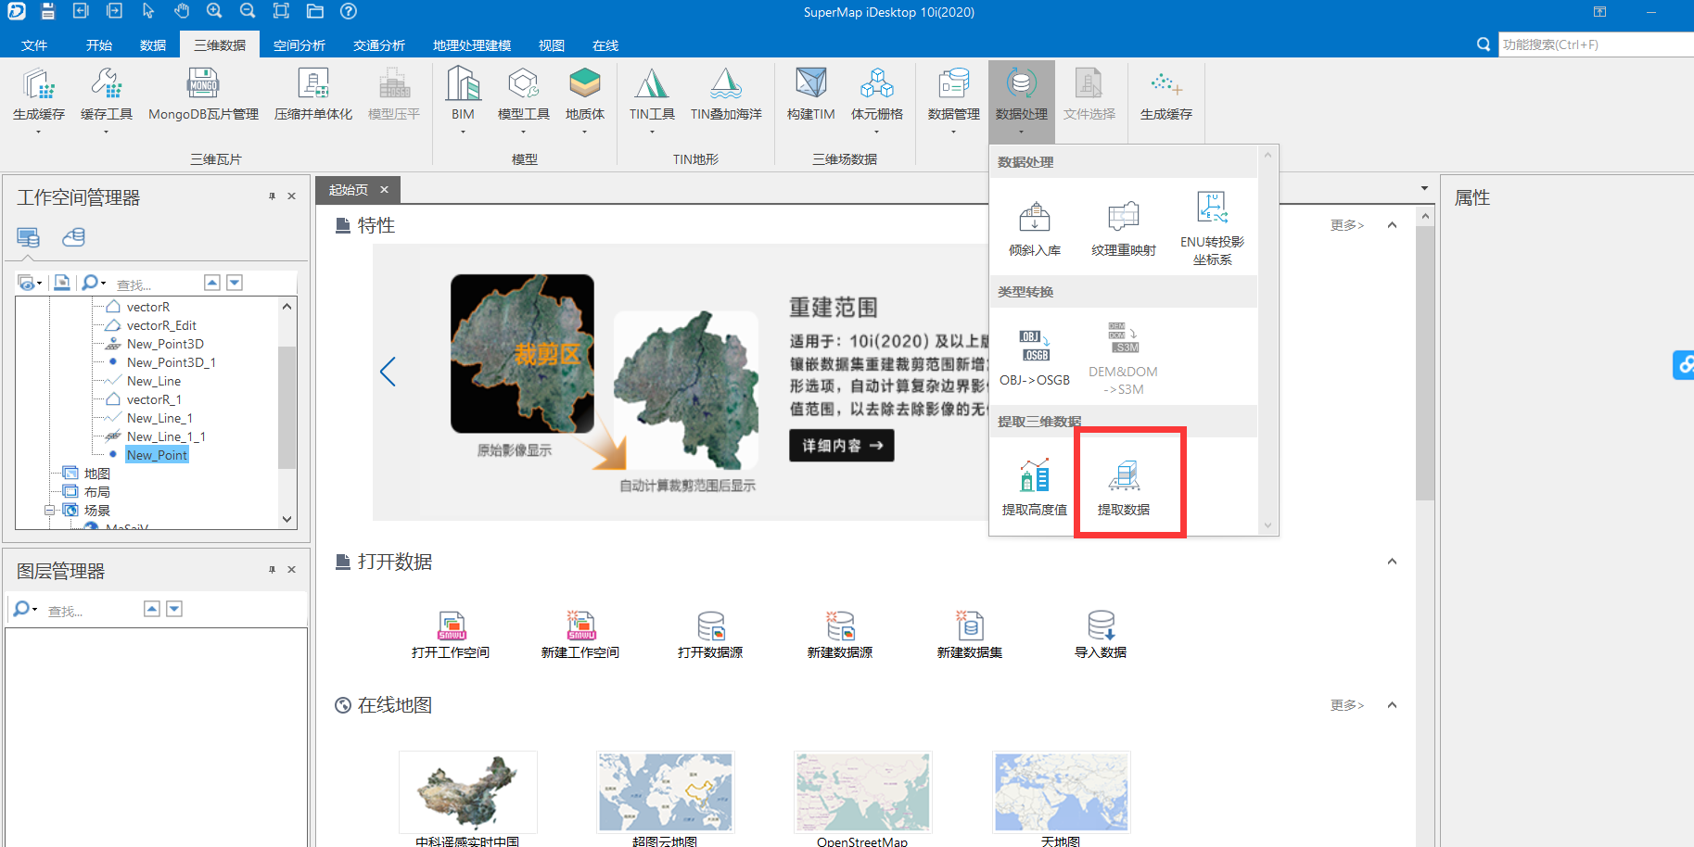The height and width of the screenshot is (847, 1694).
Task: Click the OBJ->OSGB conversion icon
Action: [1035, 352]
